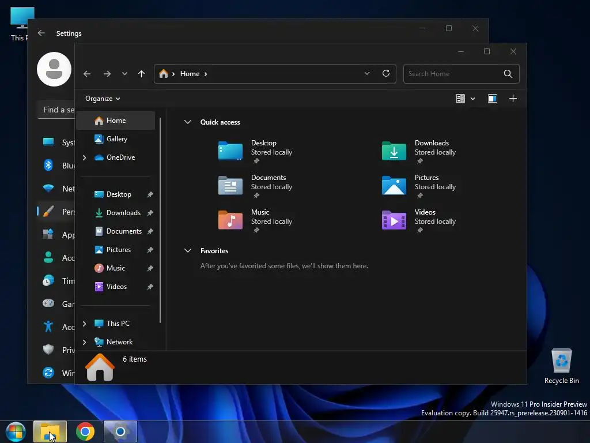Click user avatar in Settings window

(54, 69)
